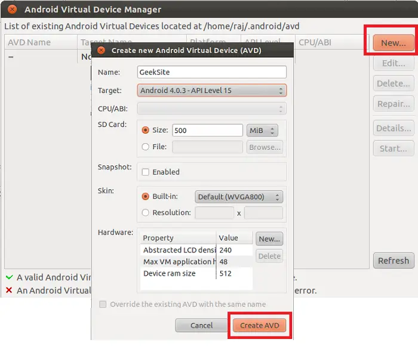Select the Device ram size row
418x358 pixels.
click(196, 273)
